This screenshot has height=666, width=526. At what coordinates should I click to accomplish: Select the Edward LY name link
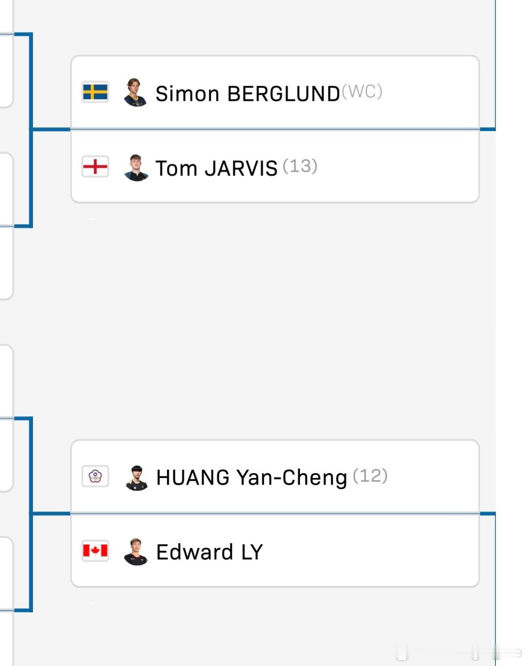pyautogui.click(x=209, y=552)
